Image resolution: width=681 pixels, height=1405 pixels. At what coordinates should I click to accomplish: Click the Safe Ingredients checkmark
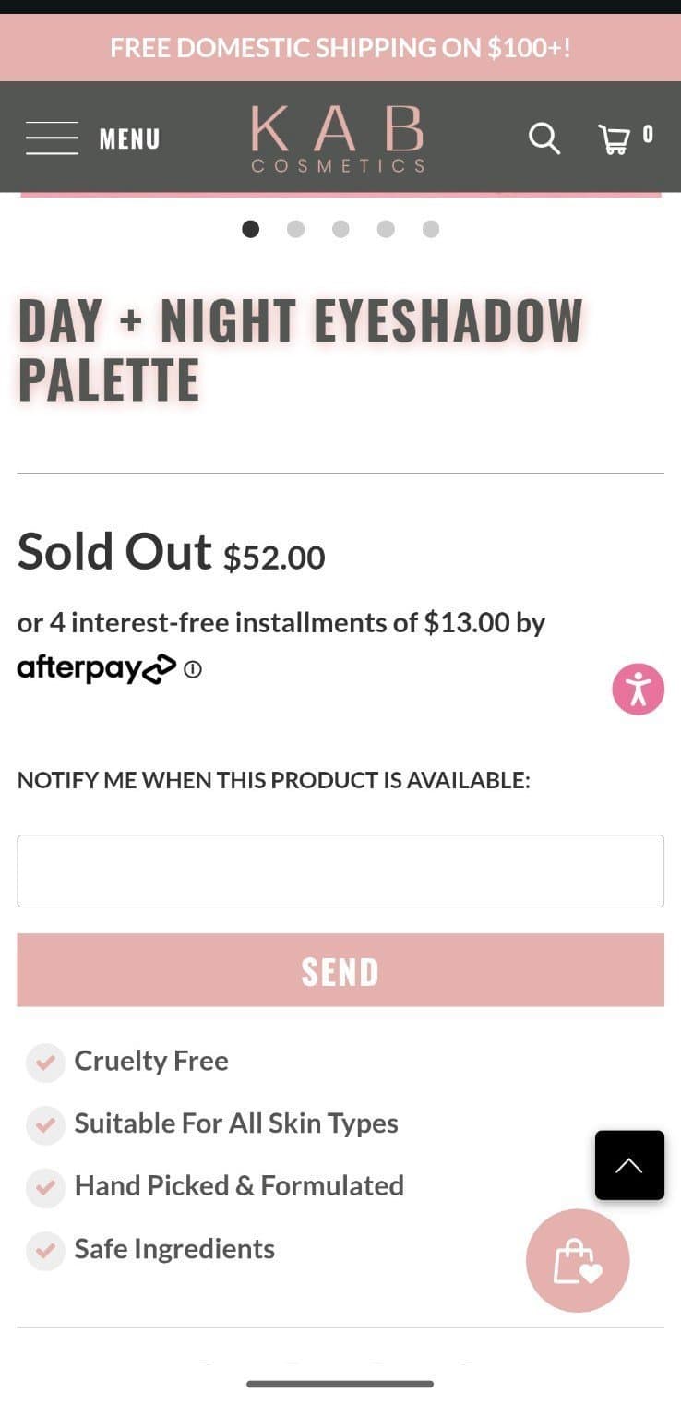click(x=45, y=1251)
